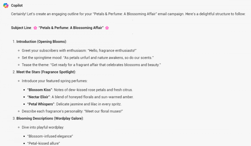
Task: Click the bold "Nectar Elixir" perfume name
Action: click(x=39, y=97)
